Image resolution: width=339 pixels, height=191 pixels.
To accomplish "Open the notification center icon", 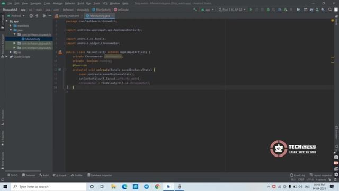I will point(332,186).
